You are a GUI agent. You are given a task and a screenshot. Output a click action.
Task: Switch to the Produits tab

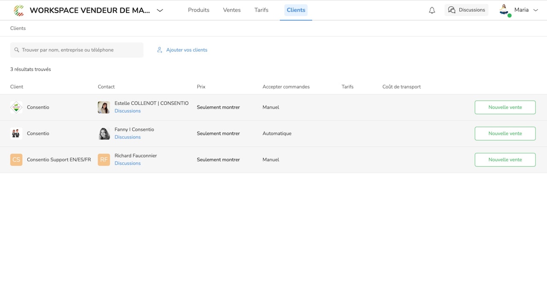coord(199,10)
